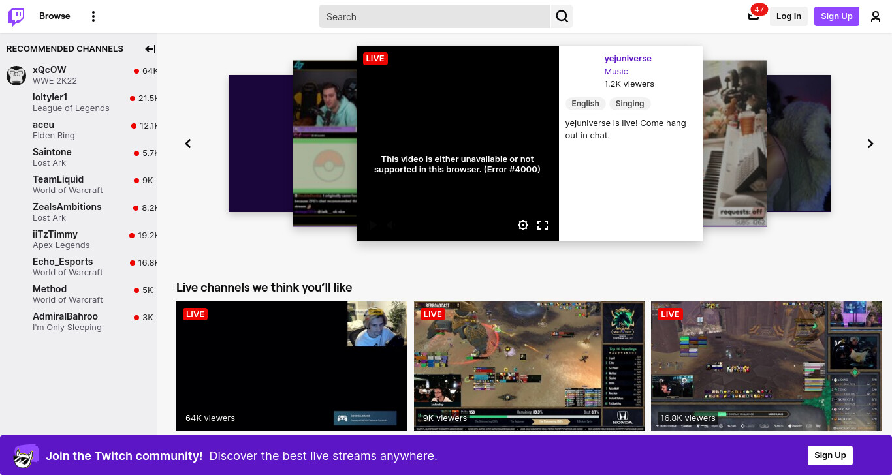The image size is (892, 475).
Task: Open AdmiralBahroo channel in sidebar
Action: [x=78, y=322]
